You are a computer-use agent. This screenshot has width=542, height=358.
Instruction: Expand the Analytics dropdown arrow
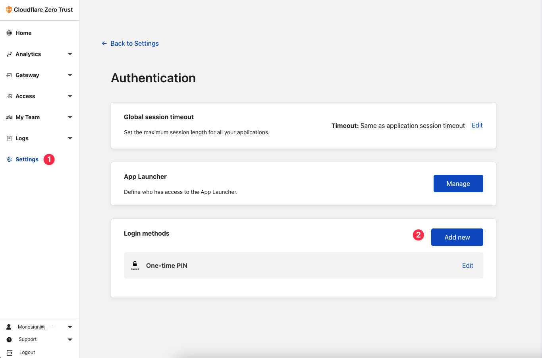[x=70, y=54]
